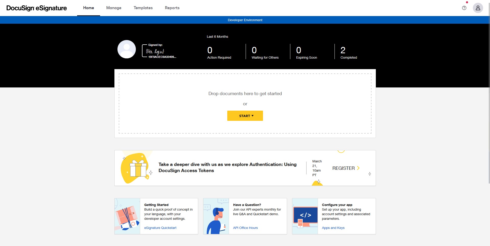Expand the START dropdown button

pos(245,116)
